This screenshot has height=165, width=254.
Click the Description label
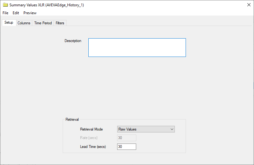click(x=73, y=41)
